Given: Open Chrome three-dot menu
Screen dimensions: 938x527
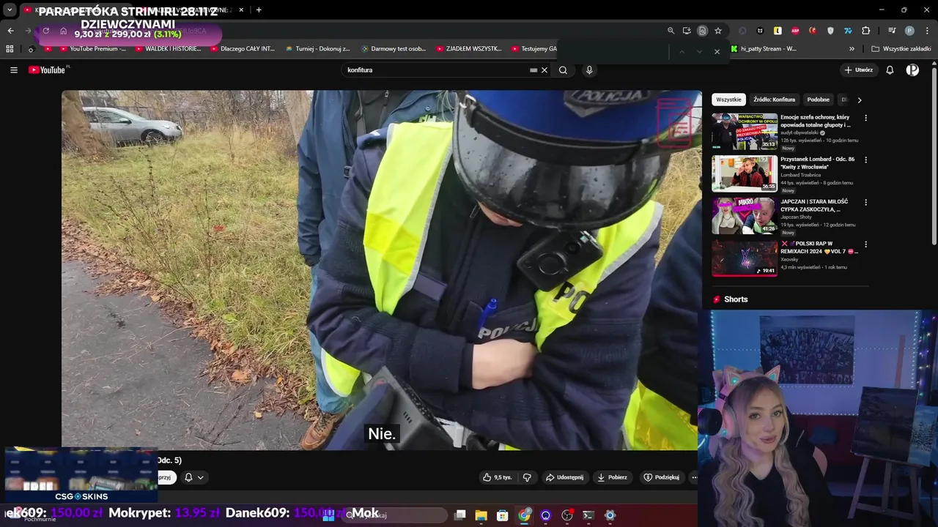Looking at the screenshot, I should 928,31.
